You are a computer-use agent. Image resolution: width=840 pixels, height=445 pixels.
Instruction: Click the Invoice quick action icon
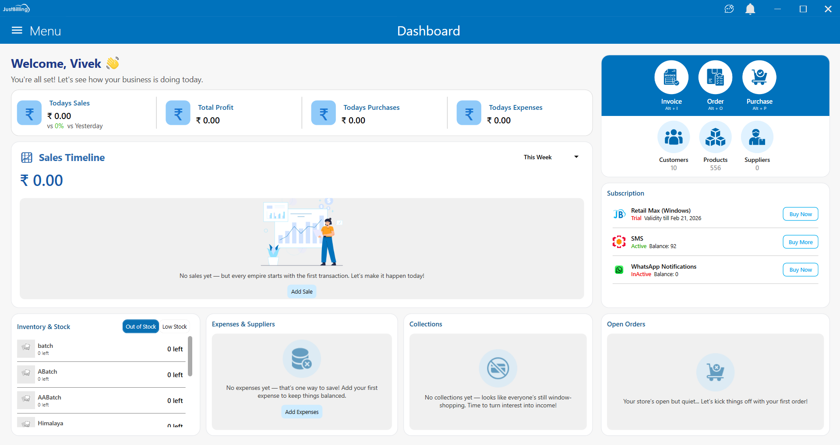[x=671, y=77]
